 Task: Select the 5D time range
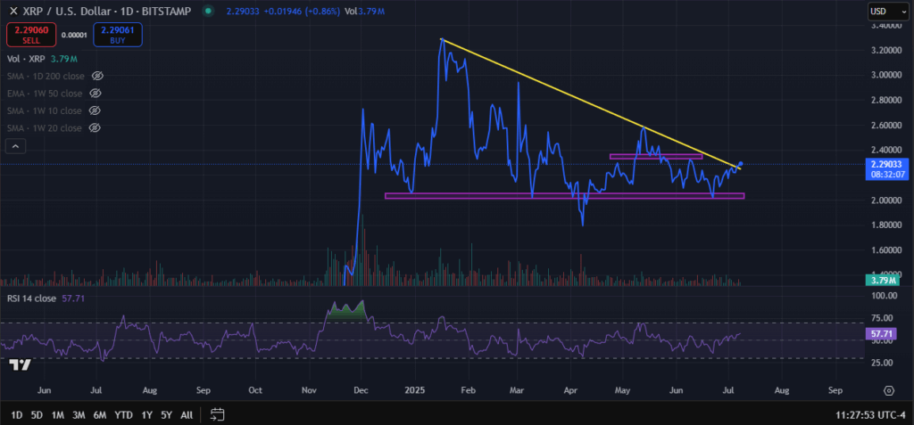[x=37, y=415]
